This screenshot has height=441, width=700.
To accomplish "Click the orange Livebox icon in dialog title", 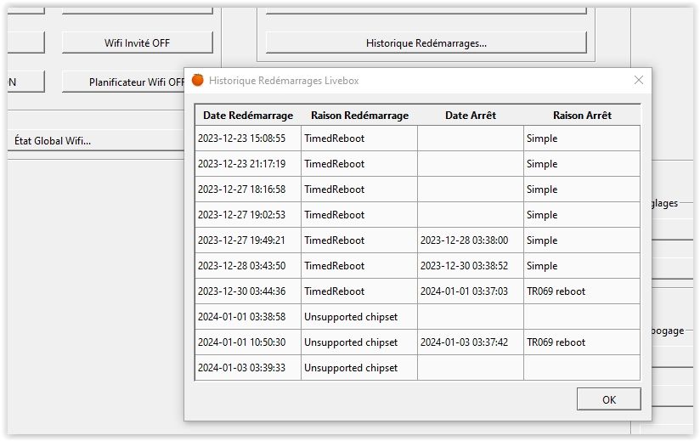I will pyautogui.click(x=198, y=81).
